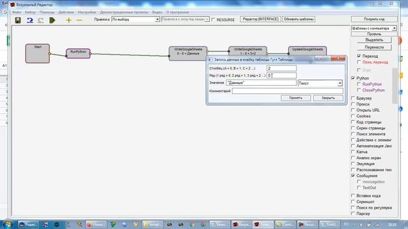408x229 pixels.
Task: Click the Комментарий input field
Action: click(x=288, y=91)
